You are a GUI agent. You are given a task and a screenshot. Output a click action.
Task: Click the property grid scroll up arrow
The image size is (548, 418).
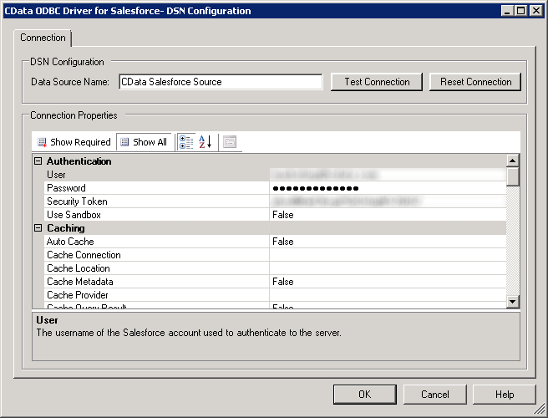pyautogui.click(x=513, y=161)
